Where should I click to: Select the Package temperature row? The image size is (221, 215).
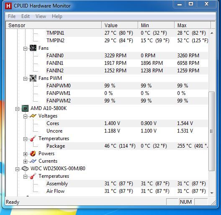pos(127,146)
